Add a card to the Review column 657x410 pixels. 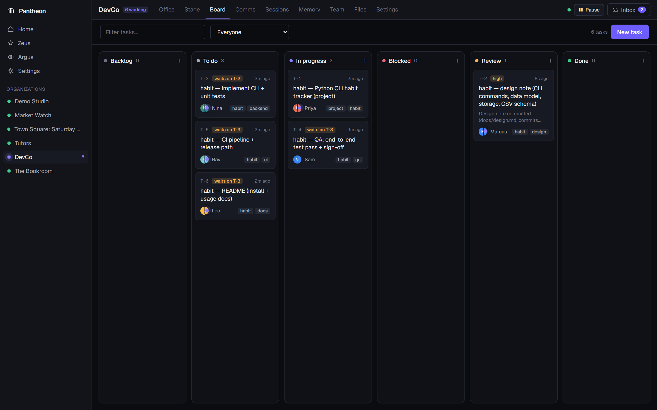(550, 61)
